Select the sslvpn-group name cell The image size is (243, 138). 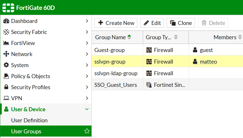click(x=110, y=62)
